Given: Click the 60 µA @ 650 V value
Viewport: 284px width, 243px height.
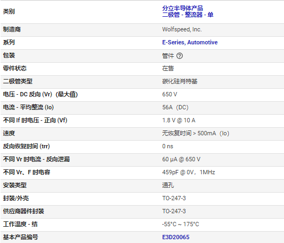Looking at the screenshot, I should pyautogui.click(x=181, y=159).
